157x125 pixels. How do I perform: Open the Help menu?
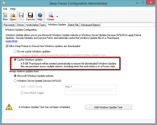pyautogui.click(x=13, y=9)
